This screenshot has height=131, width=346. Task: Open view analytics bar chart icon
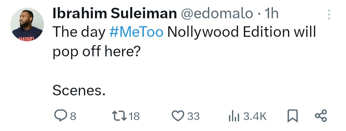[233, 116]
